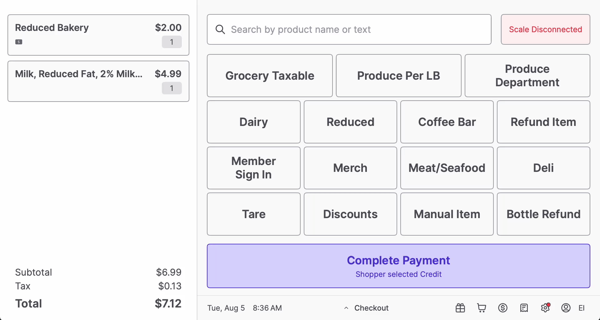Expand the Checkout menu chevron
Image resolution: width=600 pixels, height=320 pixels.
[346, 308]
